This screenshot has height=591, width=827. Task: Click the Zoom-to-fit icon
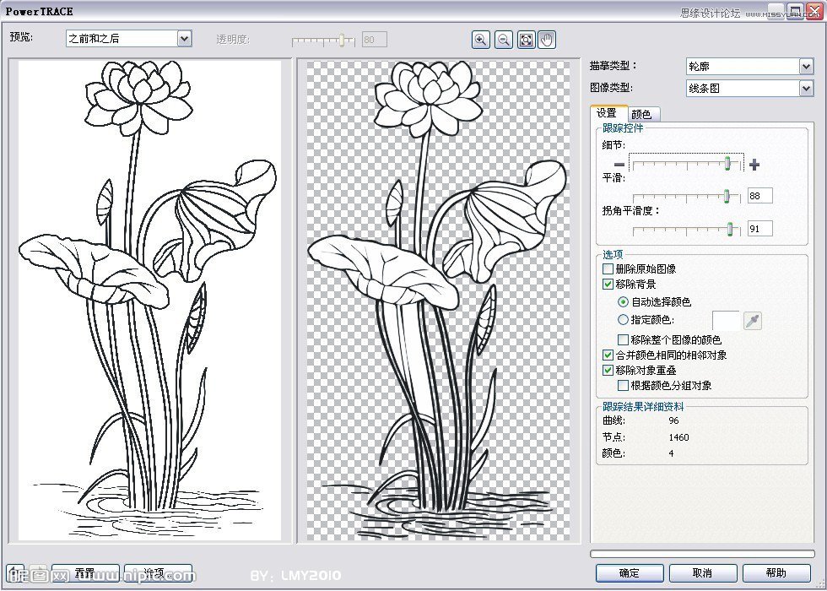[525, 39]
